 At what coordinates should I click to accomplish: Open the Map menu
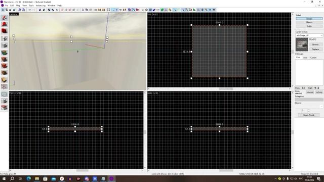18,6
